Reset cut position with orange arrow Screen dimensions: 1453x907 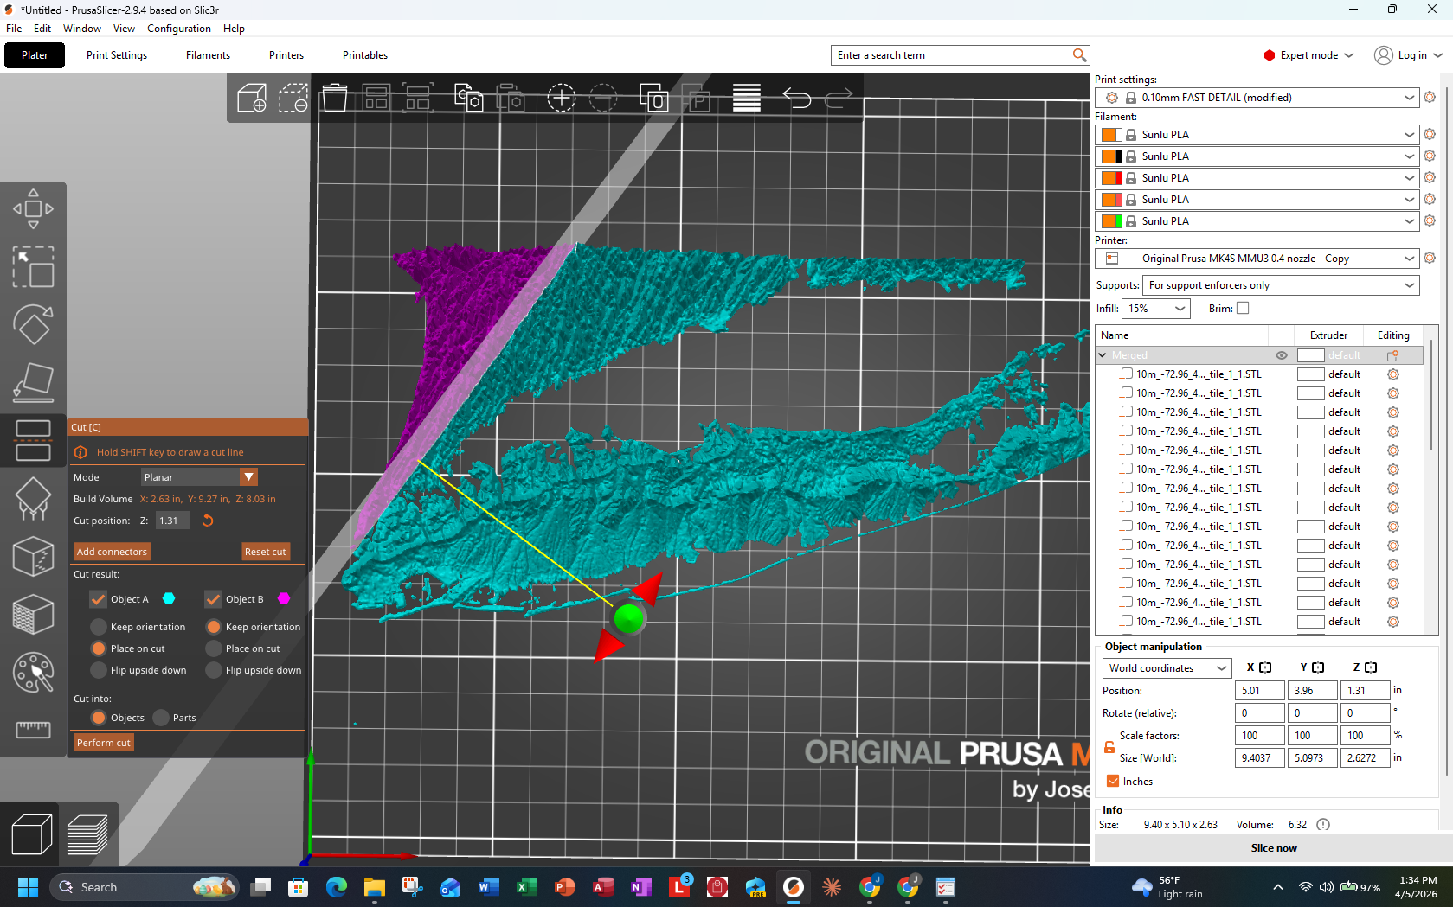208,521
